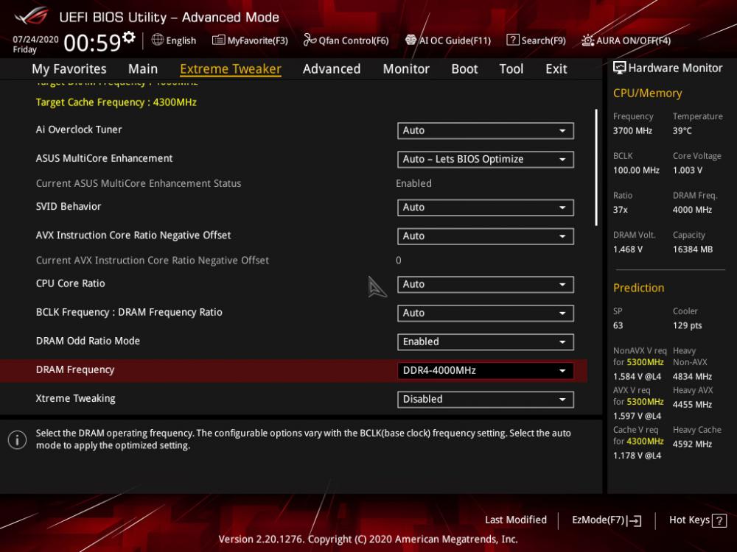Click the Heavy Cache 4592 MHz value
Image resolution: width=737 pixels, height=552 pixels.
pos(692,444)
